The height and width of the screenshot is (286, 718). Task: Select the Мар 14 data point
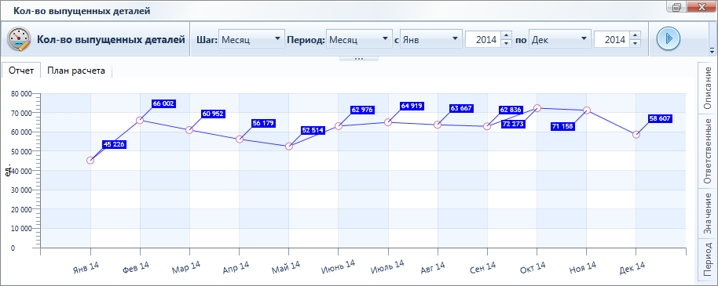(189, 130)
